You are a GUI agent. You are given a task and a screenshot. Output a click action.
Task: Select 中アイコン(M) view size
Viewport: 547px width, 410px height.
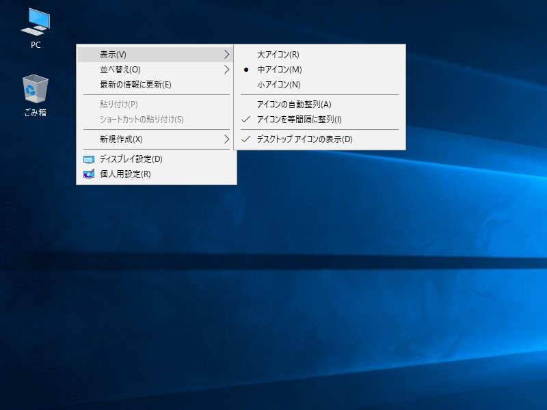pos(319,70)
